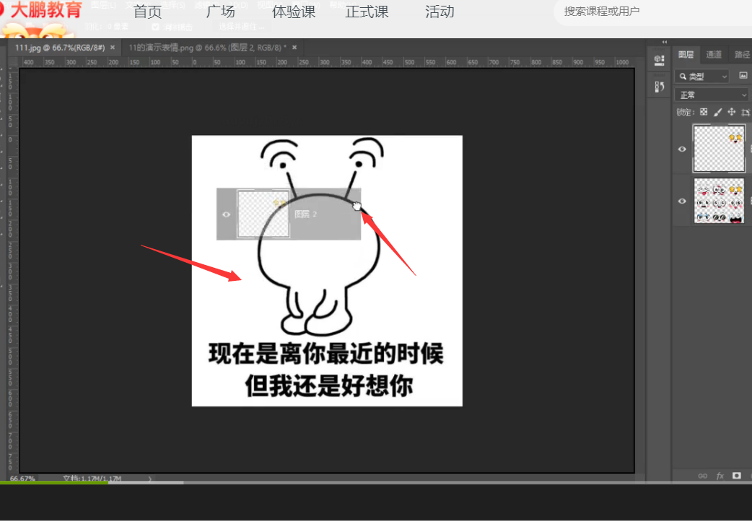Close the 11的演示表情.png document tab
This screenshot has height=522, width=752.
click(294, 48)
